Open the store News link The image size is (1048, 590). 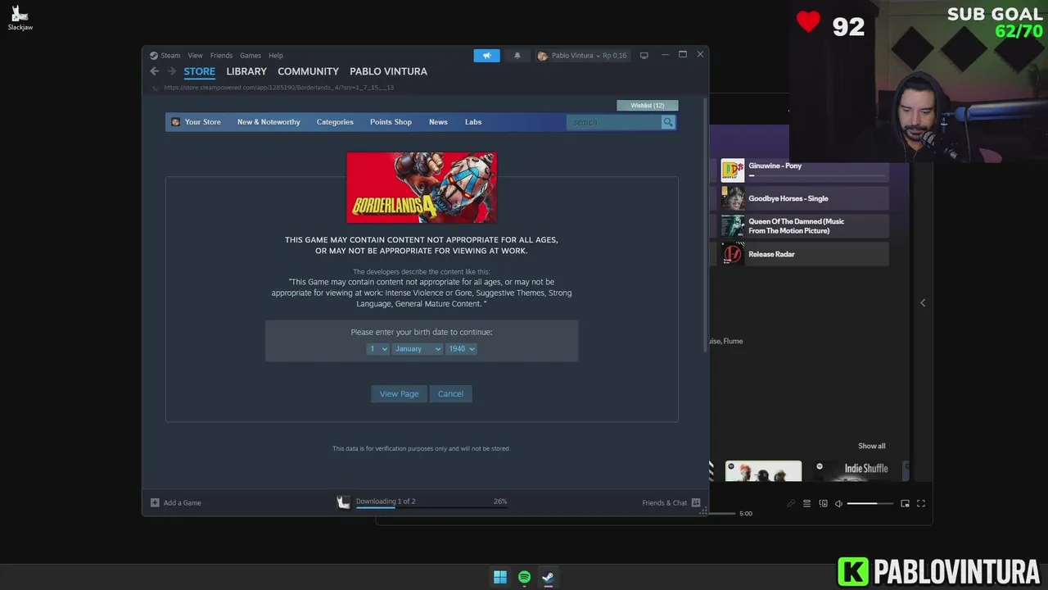click(x=438, y=122)
